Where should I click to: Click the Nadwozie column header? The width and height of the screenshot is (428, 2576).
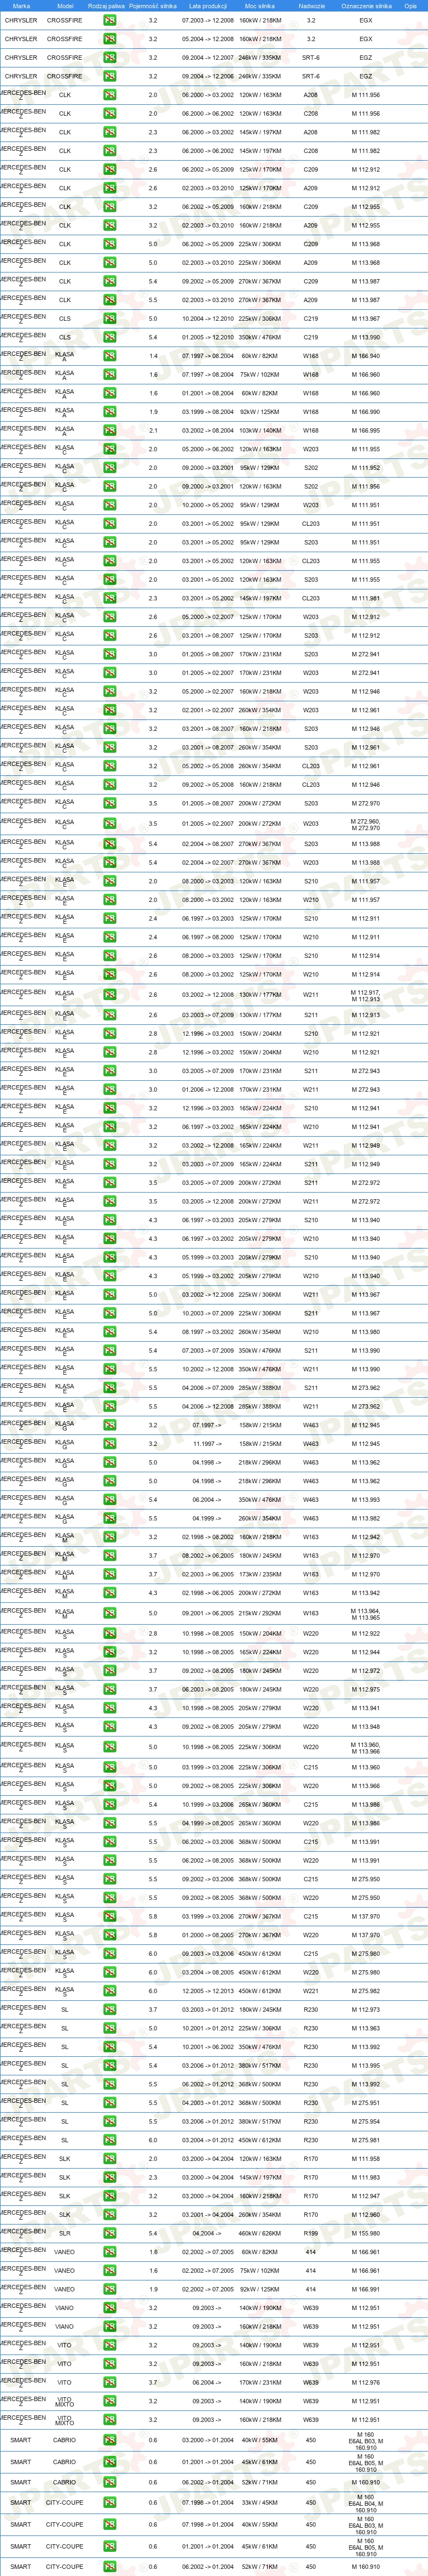pyautogui.click(x=311, y=5)
